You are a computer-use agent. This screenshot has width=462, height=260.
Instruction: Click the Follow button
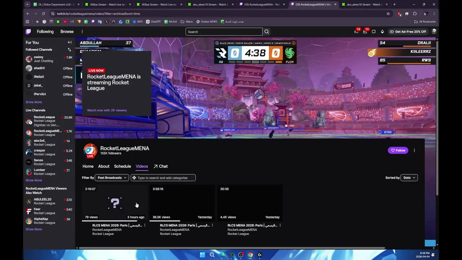(398, 150)
